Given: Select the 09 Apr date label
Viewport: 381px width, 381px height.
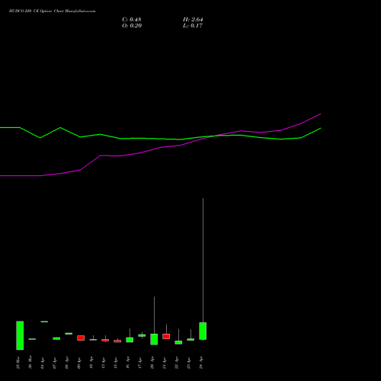Looking at the screenshot, I should pos(79,363).
